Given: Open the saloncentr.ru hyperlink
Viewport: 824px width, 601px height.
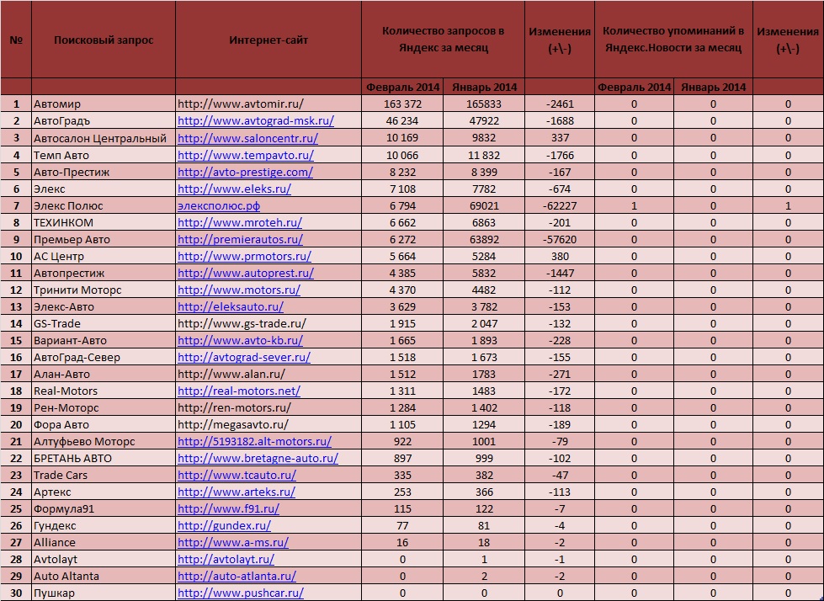Looking at the screenshot, I should click(x=247, y=138).
